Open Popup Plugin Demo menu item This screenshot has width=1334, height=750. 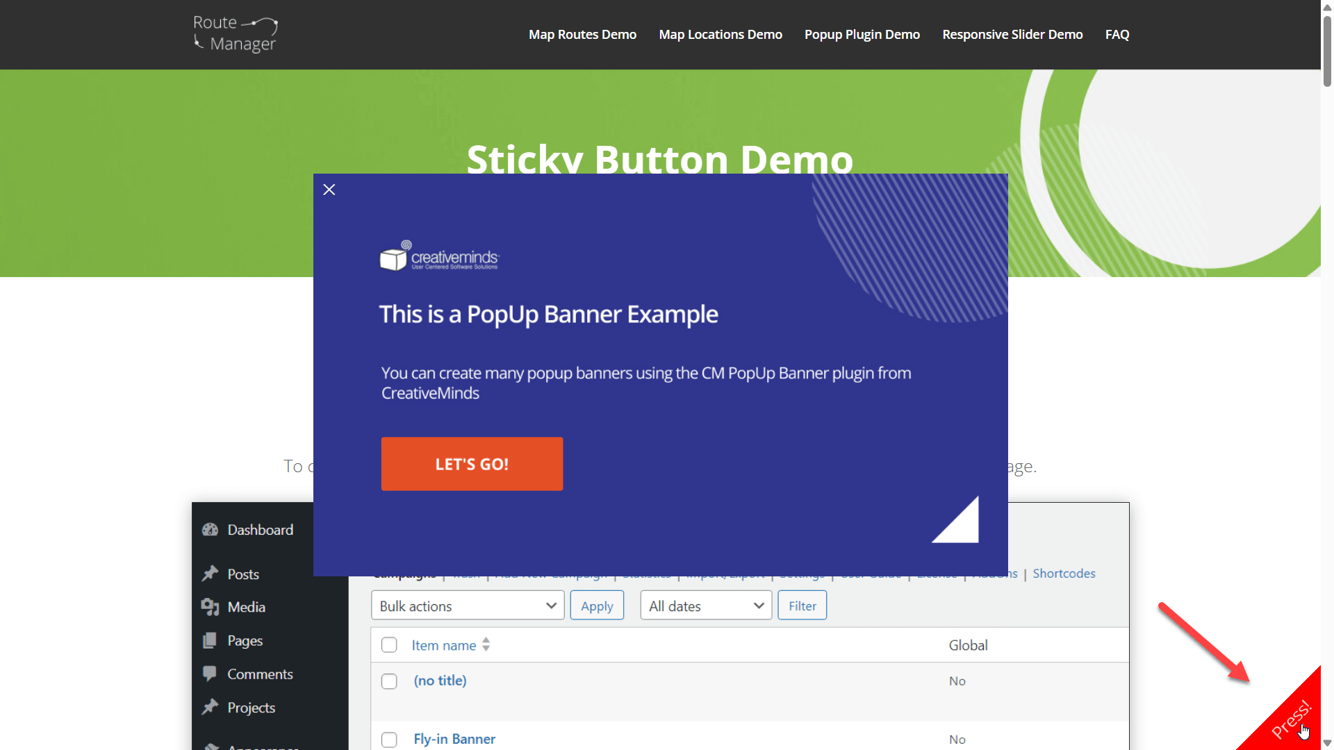pos(862,34)
